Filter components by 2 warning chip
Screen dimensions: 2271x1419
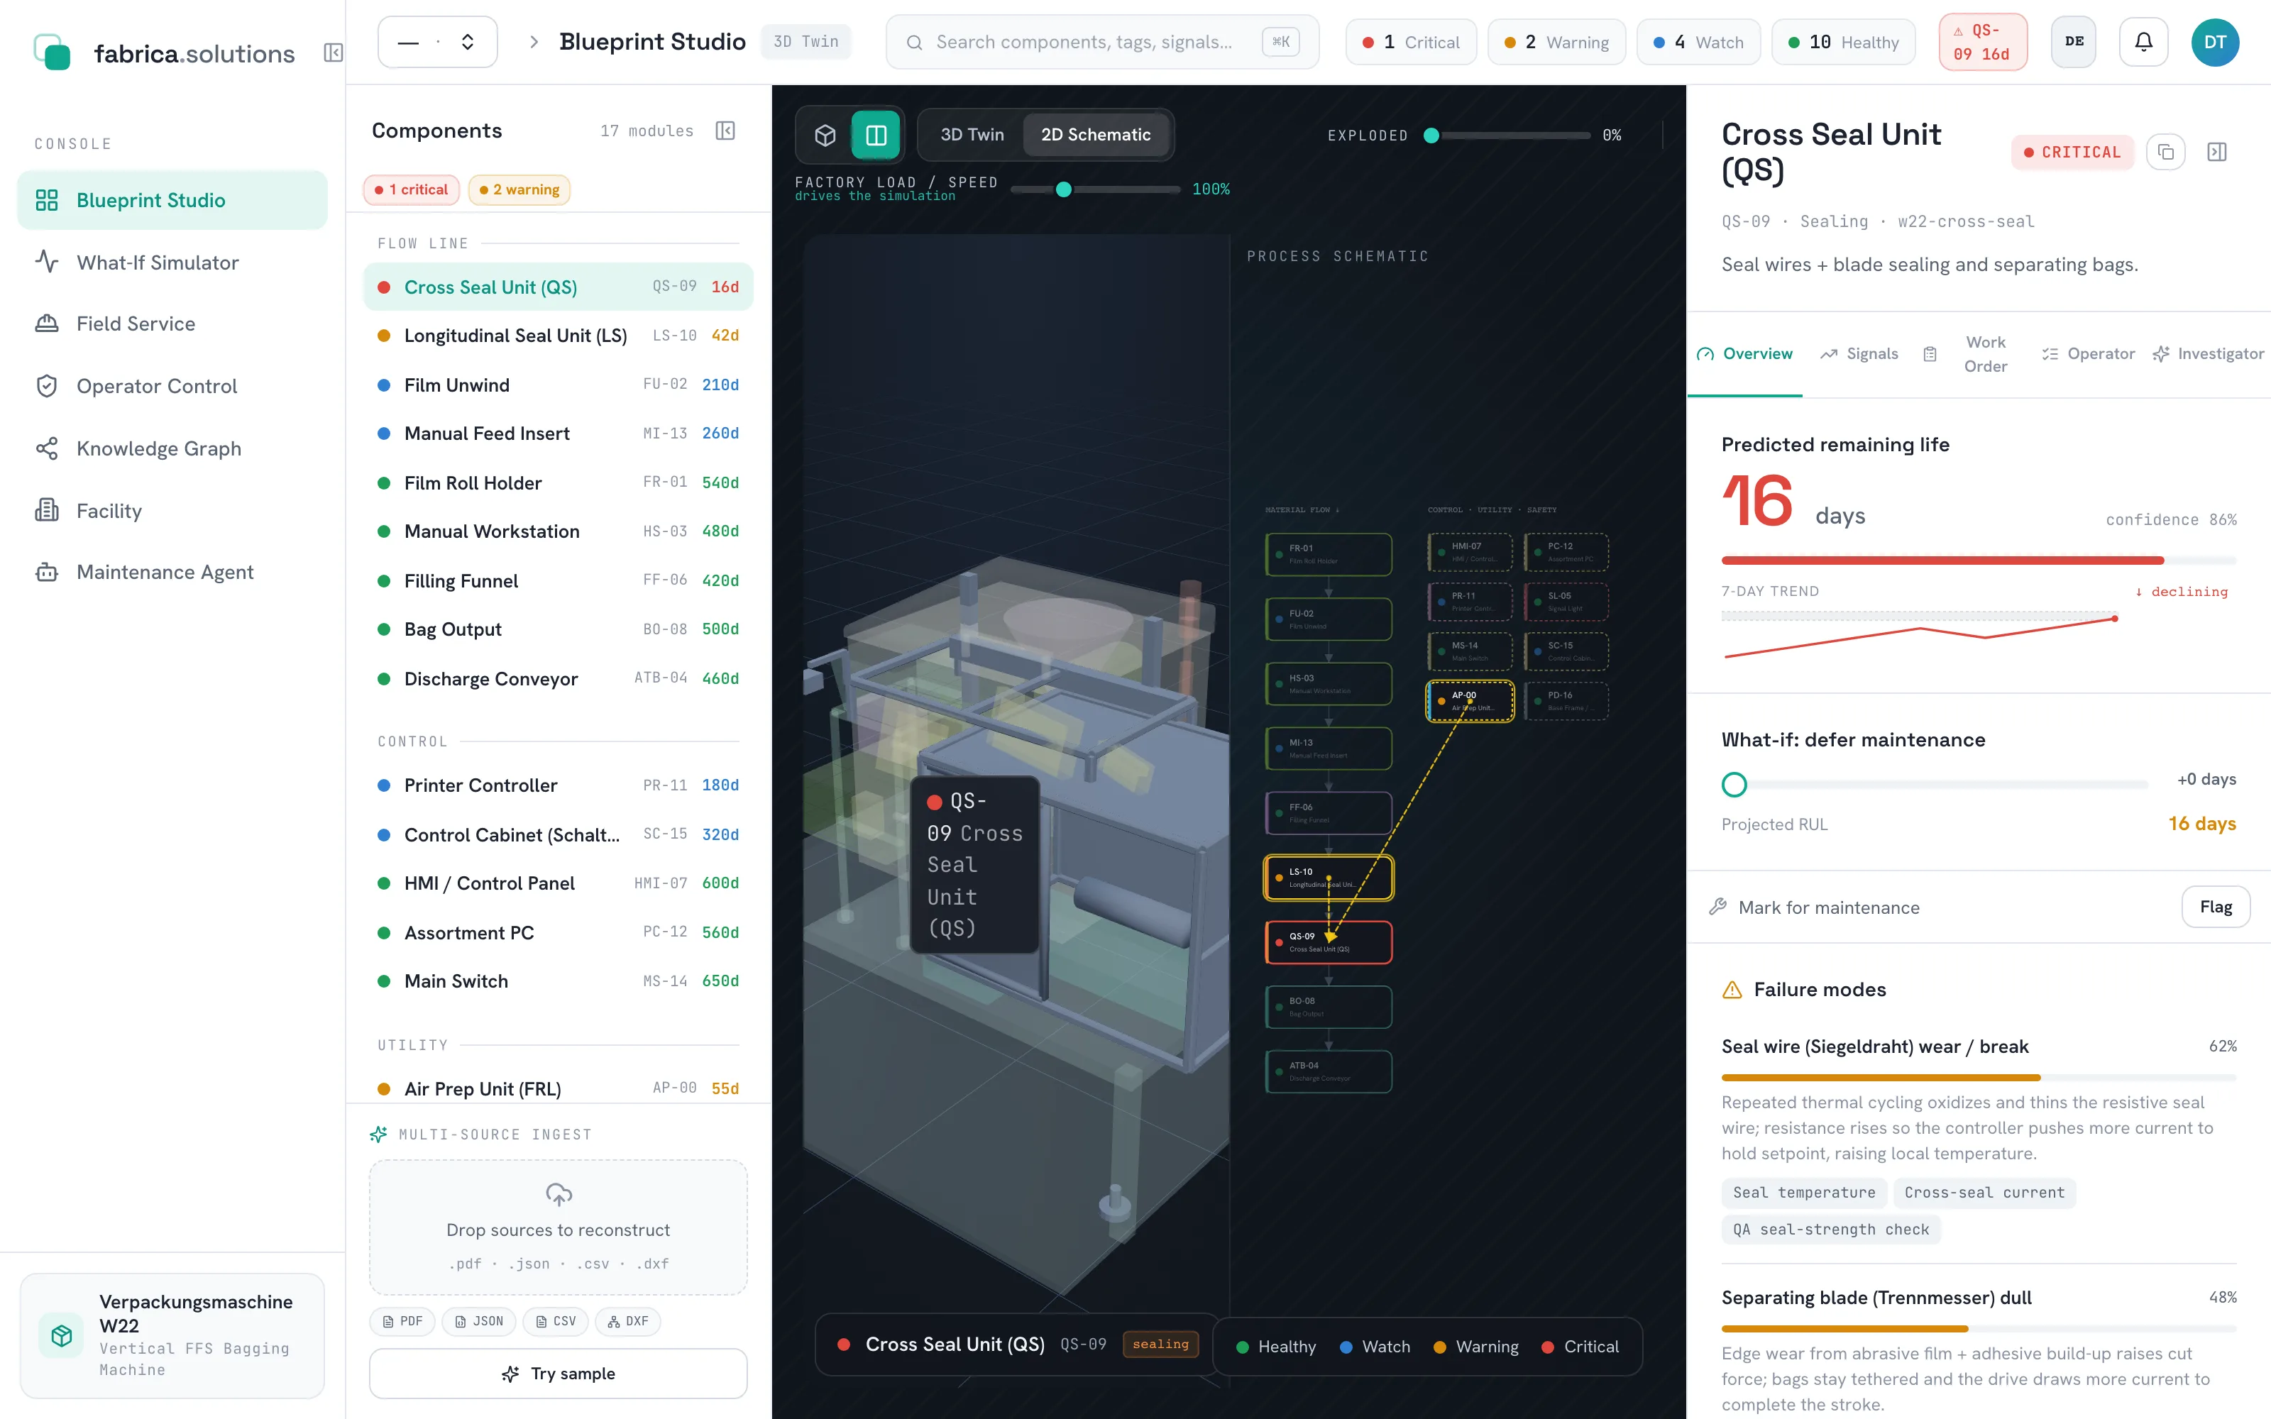point(519,189)
